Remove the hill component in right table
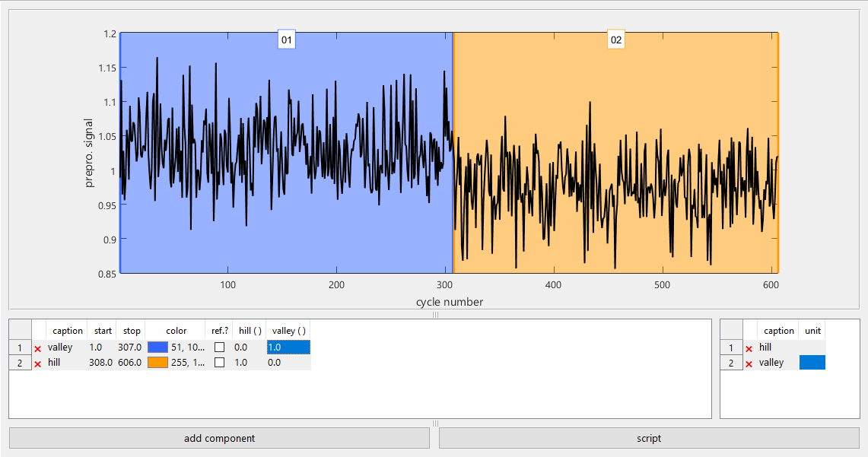 [749, 348]
